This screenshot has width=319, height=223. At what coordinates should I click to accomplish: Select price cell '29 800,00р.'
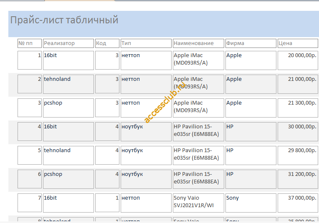pyautogui.click(x=298, y=155)
